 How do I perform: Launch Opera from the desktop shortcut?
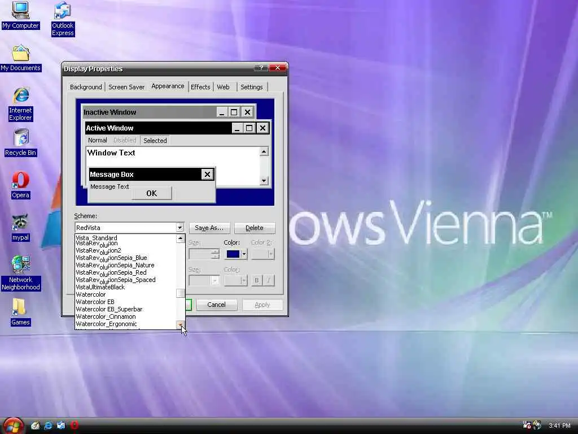pyautogui.click(x=20, y=185)
